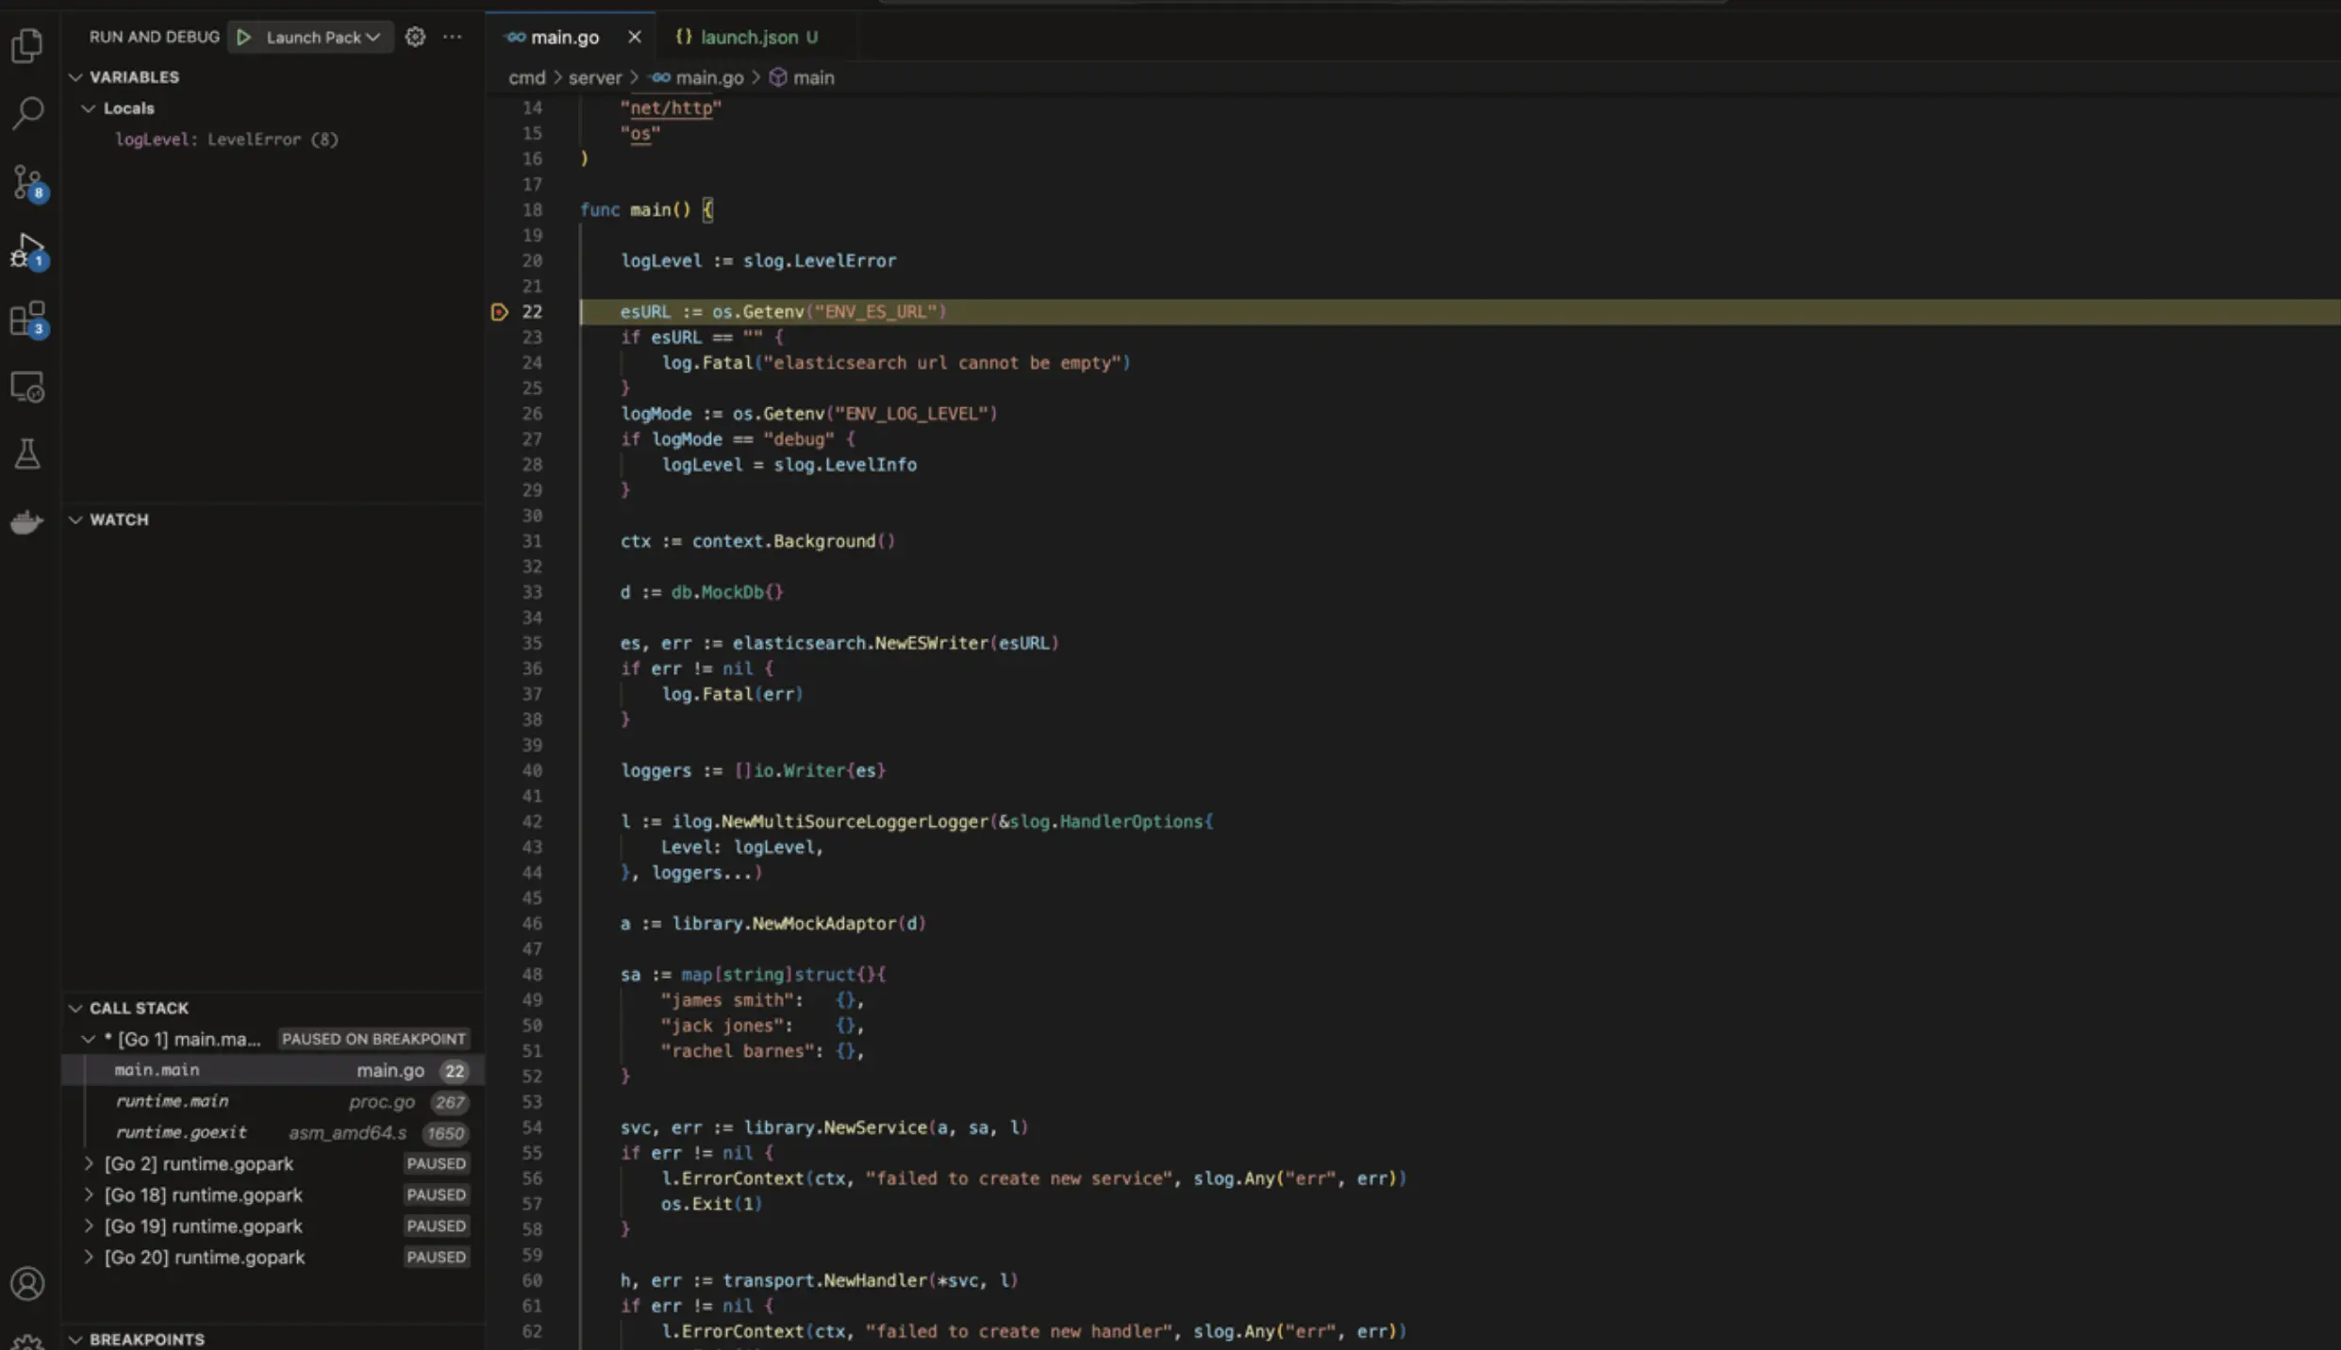Image resolution: width=2341 pixels, height=1350 pixels.
Task: Click the Start Debugging green play icon
Action: pos(244,37)
